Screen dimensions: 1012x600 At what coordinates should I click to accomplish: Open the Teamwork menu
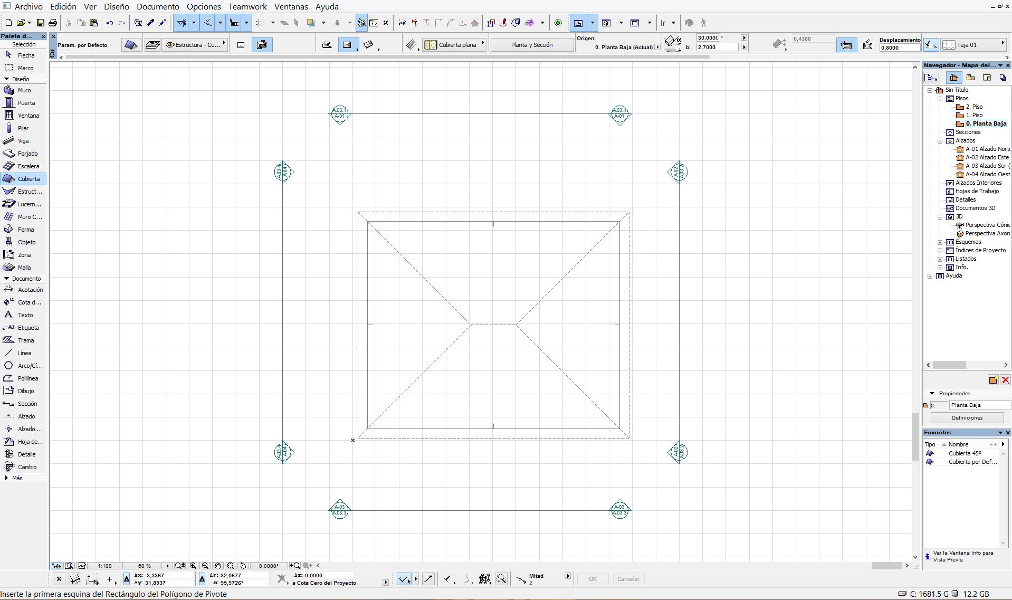(x=247, y=7)
